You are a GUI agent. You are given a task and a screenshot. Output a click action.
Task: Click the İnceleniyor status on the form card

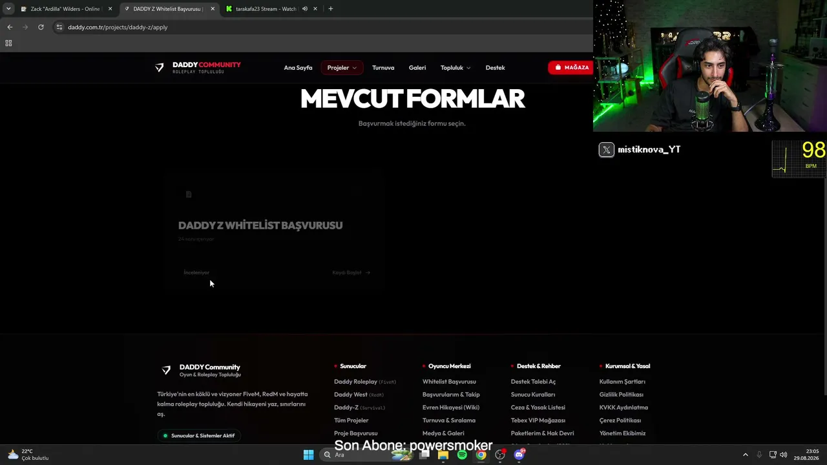tap(196, 273)
